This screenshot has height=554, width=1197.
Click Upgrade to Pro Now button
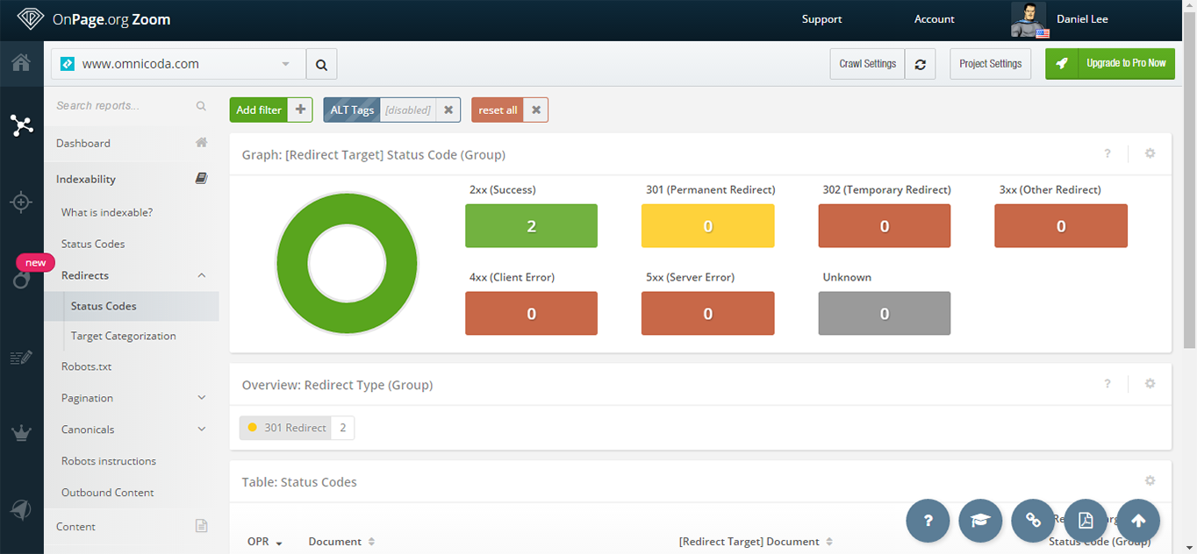pos(1109,63)
